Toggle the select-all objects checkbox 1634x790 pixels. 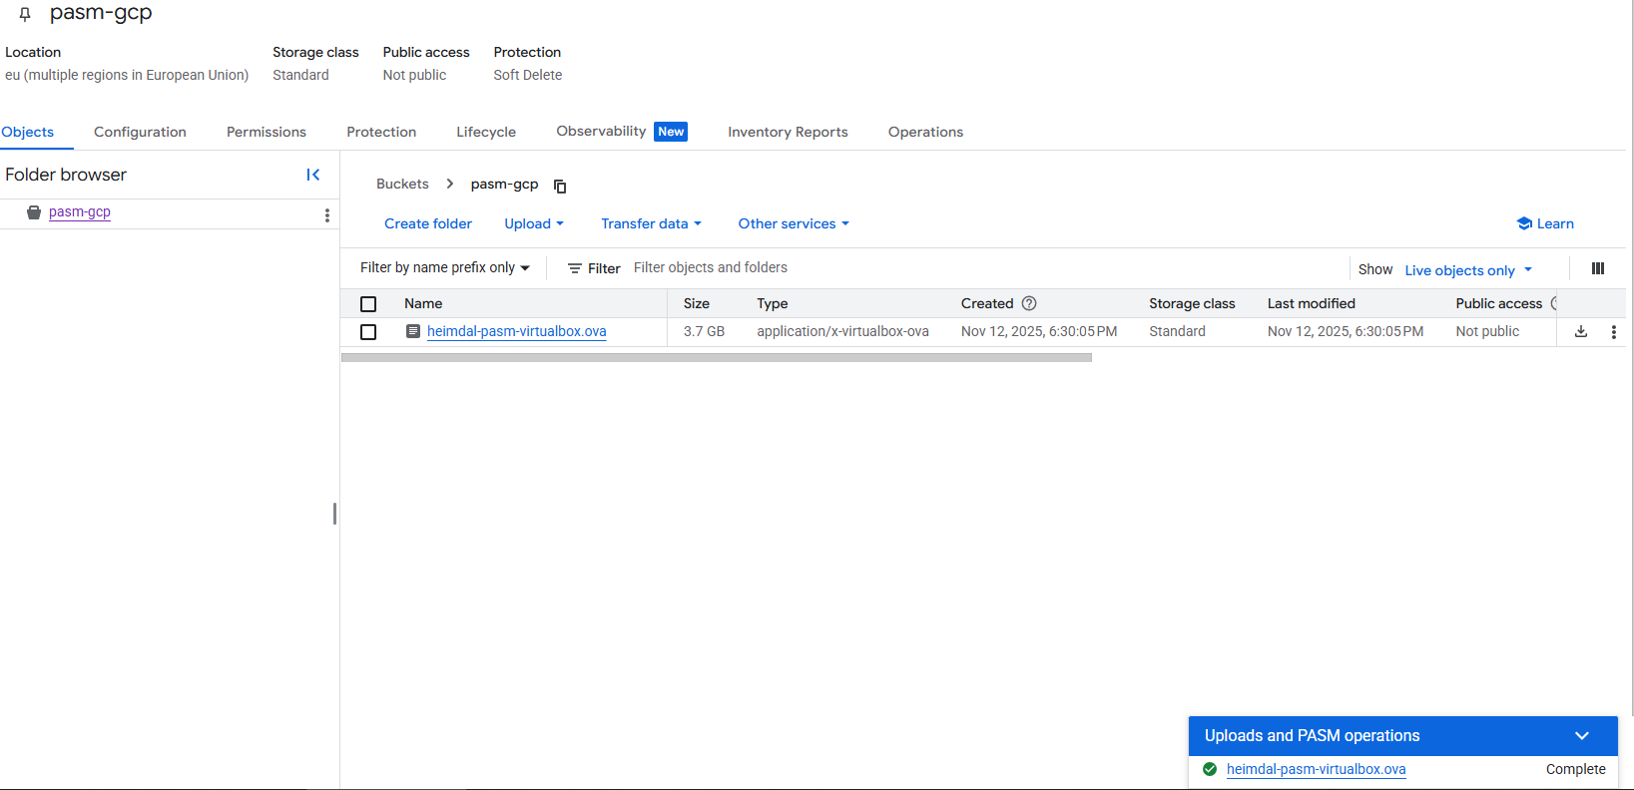pos(368,304)
